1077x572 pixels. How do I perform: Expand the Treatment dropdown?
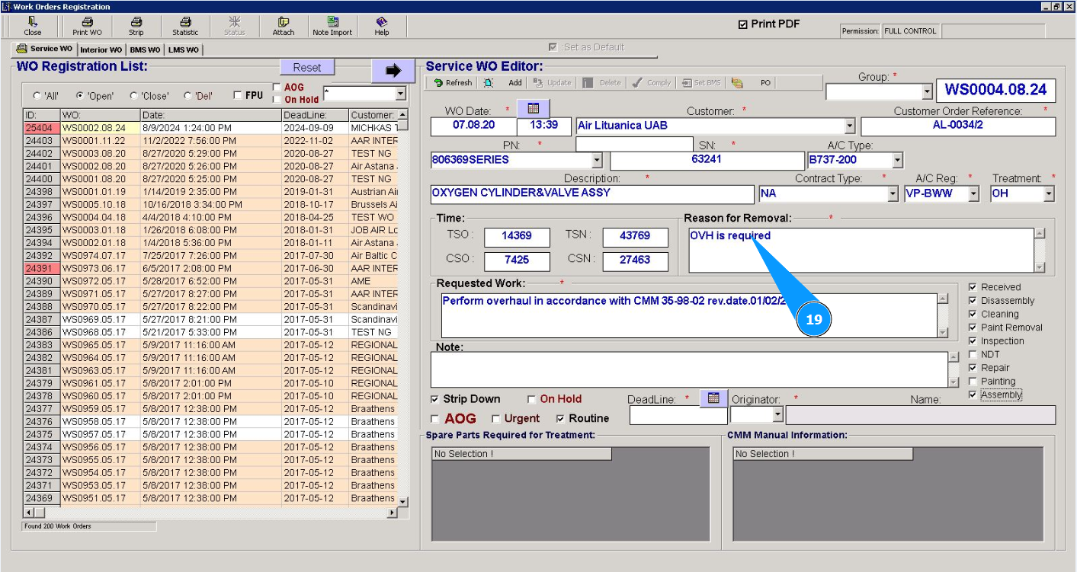pos(1049,194)
